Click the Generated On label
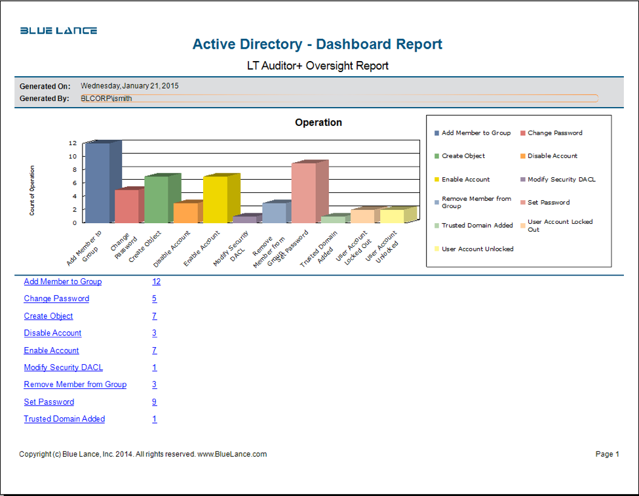Image resolution: width=639 pixels, height=496 pixels. click(x=45, y=86)
